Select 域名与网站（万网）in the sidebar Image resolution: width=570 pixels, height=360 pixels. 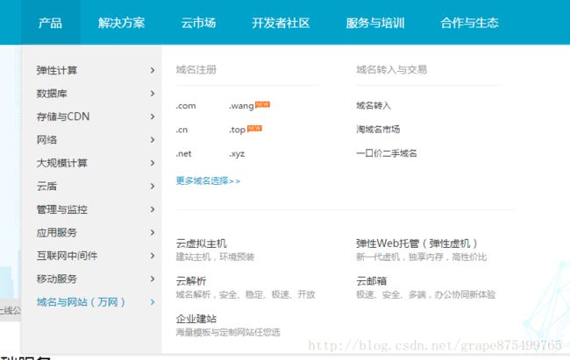(81, 302)
